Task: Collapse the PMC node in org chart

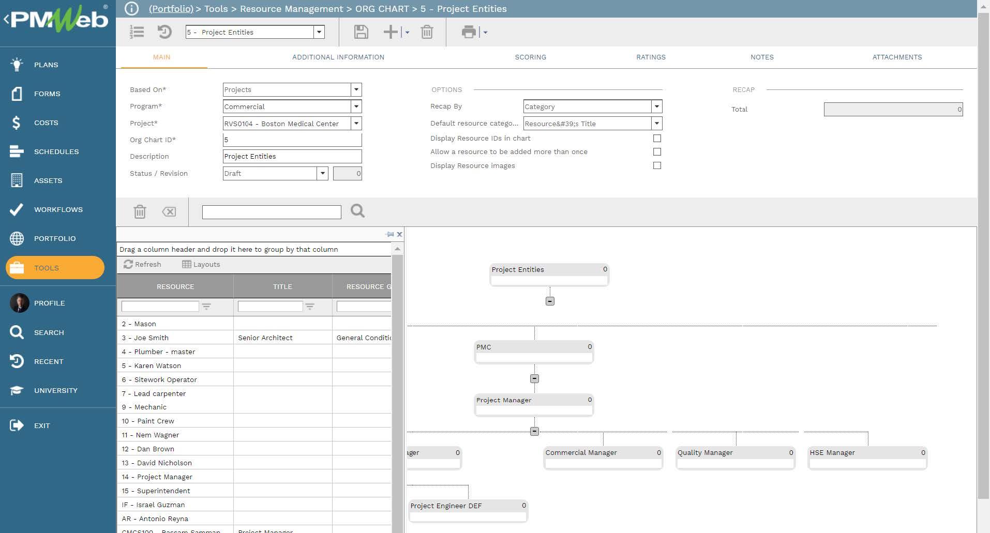Action: click(x=534, y=379)
